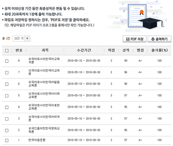The height and width of the screenshot is (146, 173).
Task: Click the score 98 in row 6
Action: [126, 84]
